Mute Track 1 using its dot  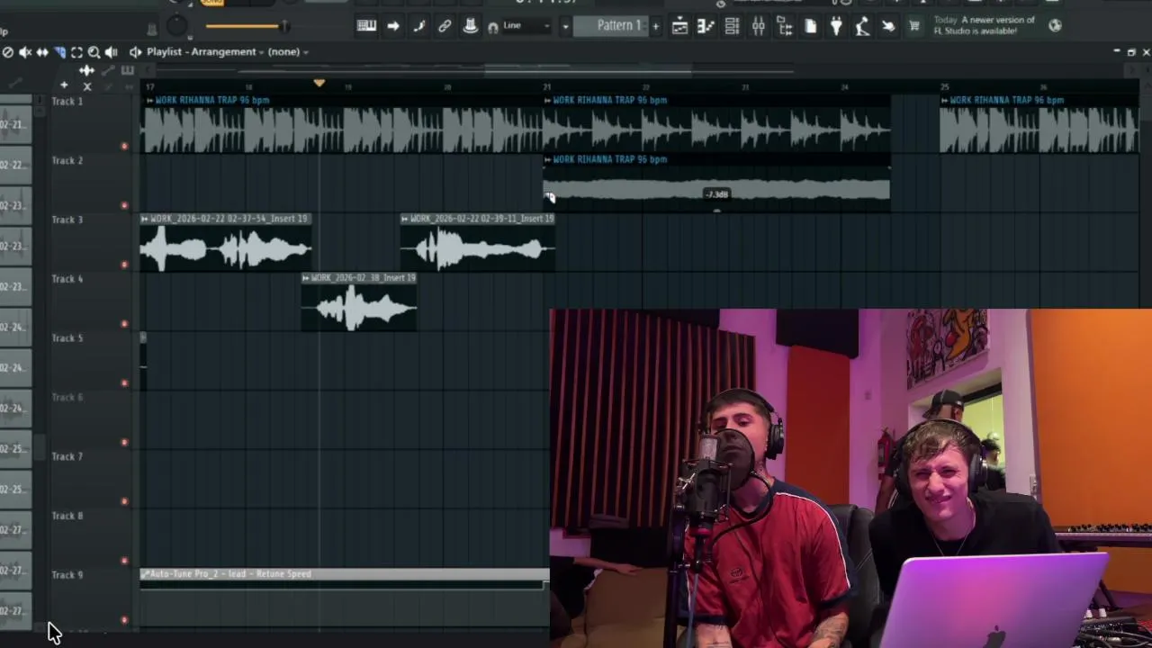(x=124, y=146)
